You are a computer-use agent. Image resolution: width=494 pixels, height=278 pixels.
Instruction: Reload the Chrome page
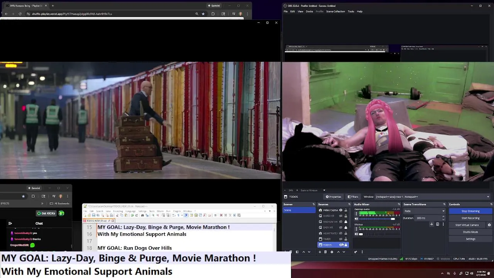(x=20, y=14)
